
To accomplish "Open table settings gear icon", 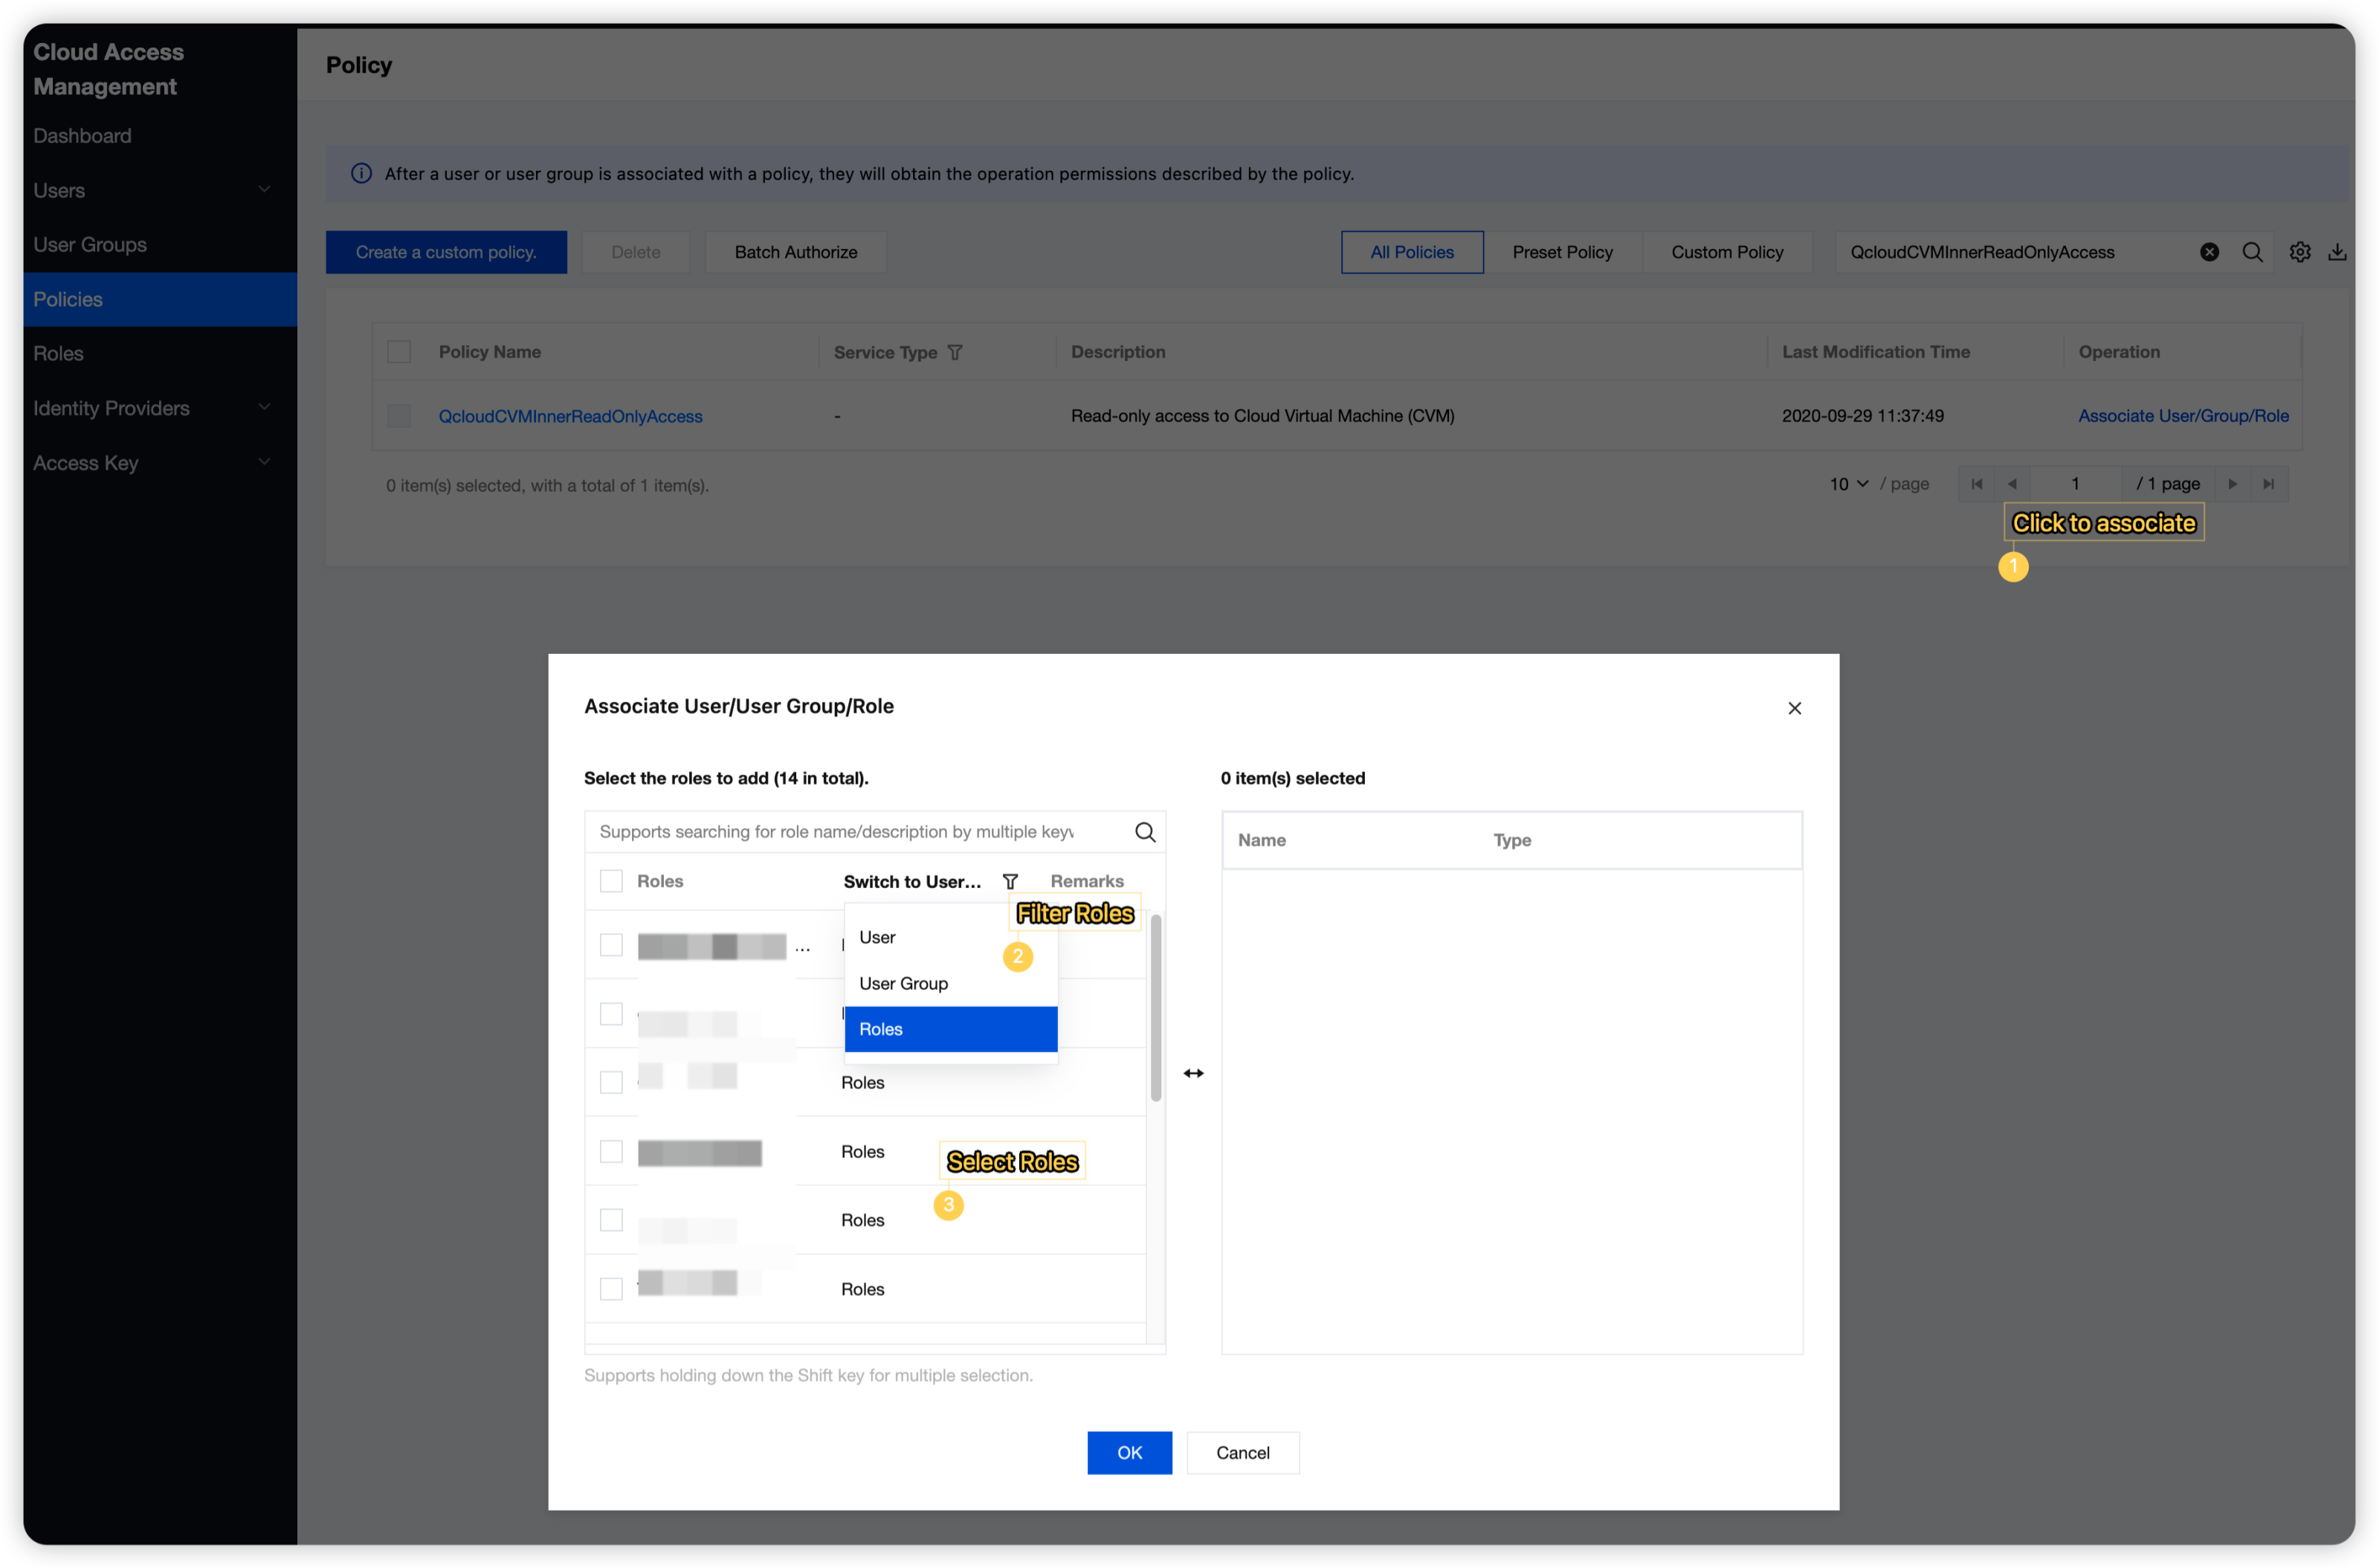I will pos(2300,252).
